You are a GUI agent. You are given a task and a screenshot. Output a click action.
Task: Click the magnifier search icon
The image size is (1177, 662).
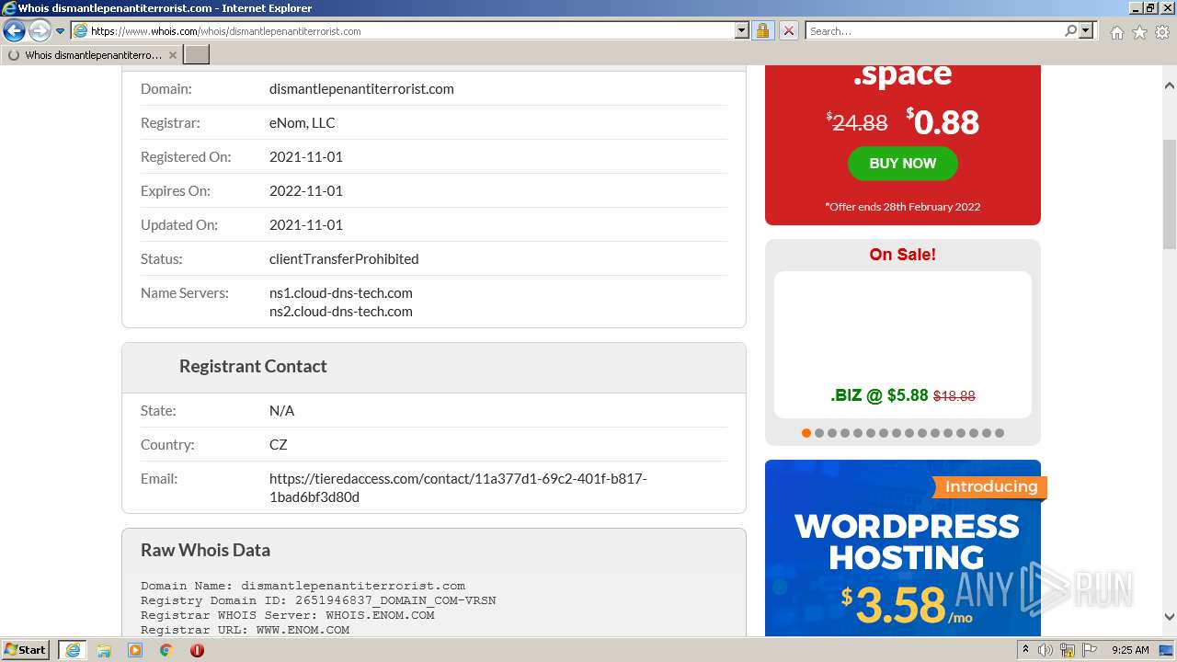[1070, 30]
